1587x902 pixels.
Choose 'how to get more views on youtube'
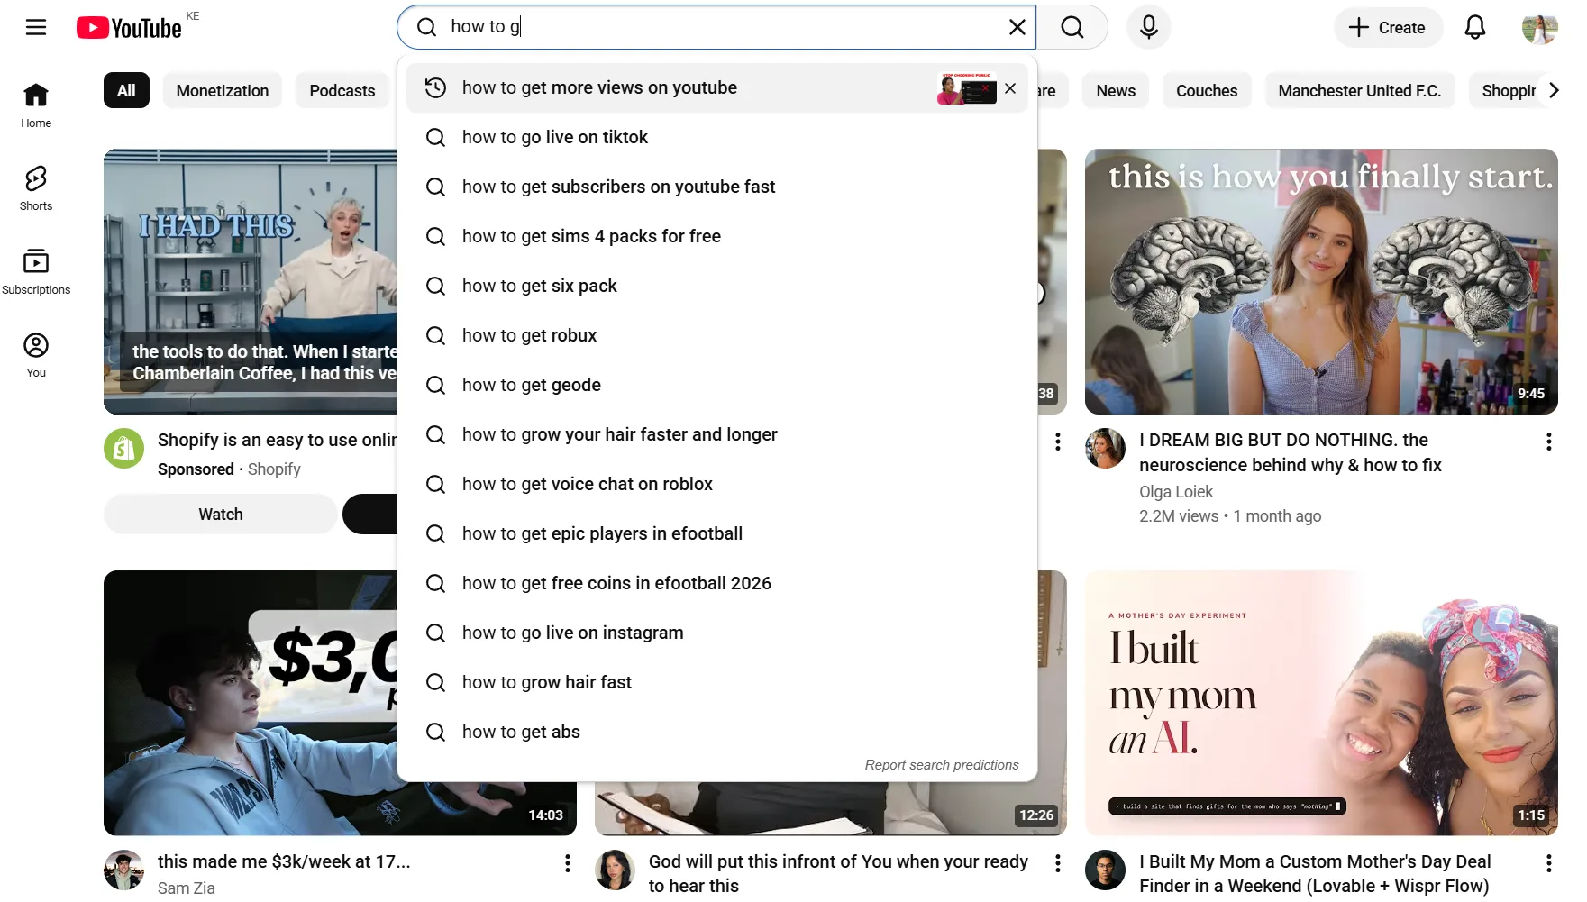pyautogui.click(x=716, y=87)
